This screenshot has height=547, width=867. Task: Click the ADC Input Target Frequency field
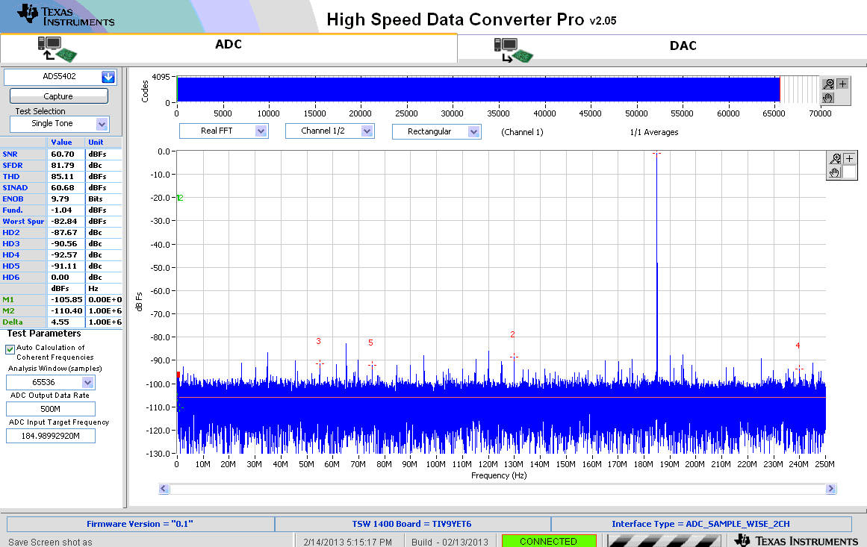(x=50, y=436)
